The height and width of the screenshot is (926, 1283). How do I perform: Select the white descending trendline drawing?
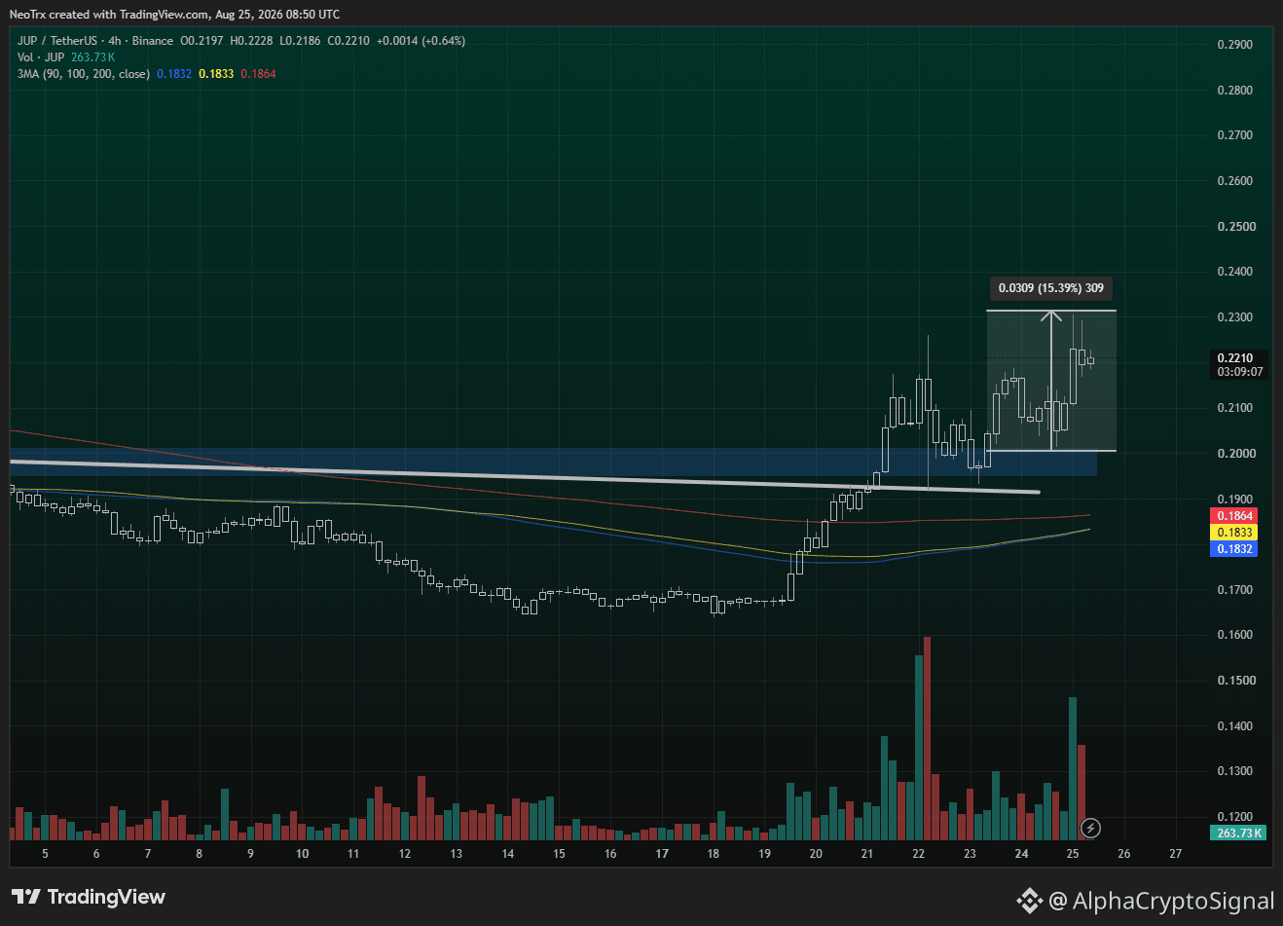pos(526,477)
